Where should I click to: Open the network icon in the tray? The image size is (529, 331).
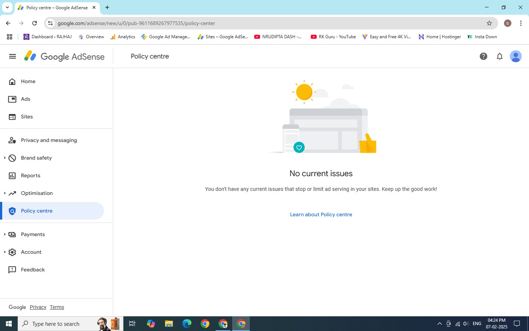click(457, 324)
